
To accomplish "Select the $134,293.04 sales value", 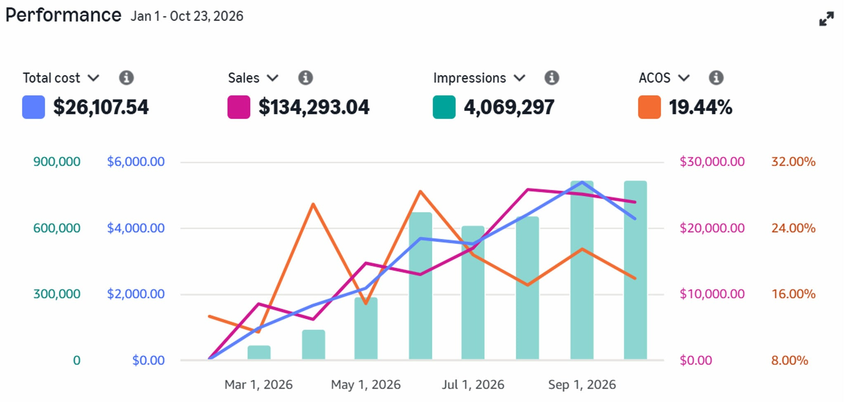I will click(x=314, y=107).
